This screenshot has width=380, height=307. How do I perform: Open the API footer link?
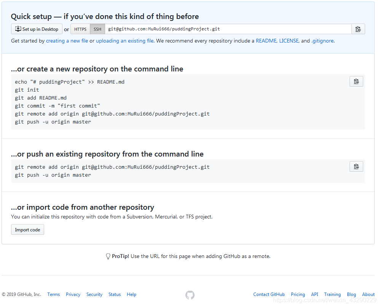[x=315, y=294]
